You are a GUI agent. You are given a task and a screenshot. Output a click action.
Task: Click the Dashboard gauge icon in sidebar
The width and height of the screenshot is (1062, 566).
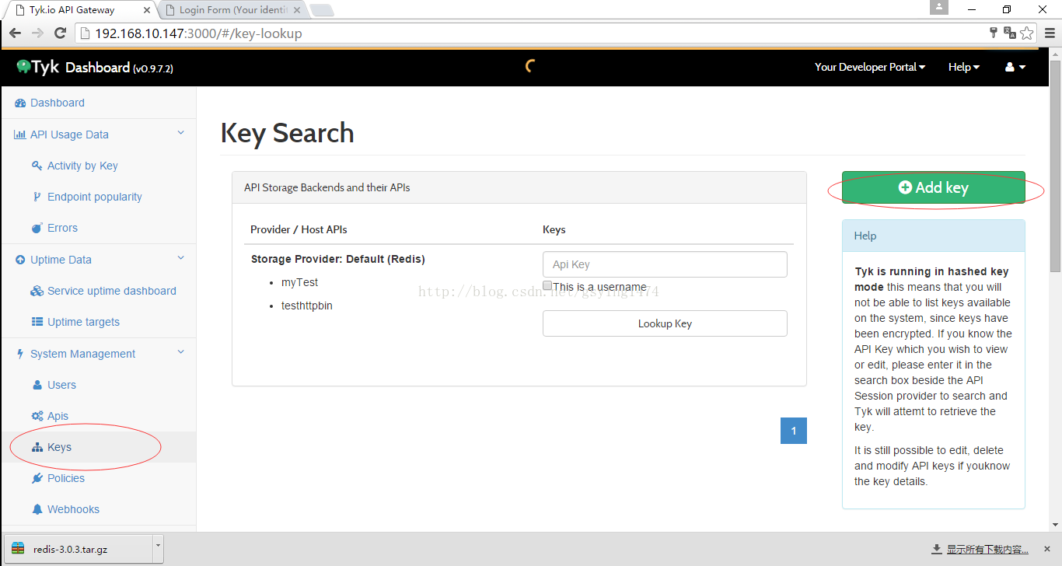click(20, 103)
